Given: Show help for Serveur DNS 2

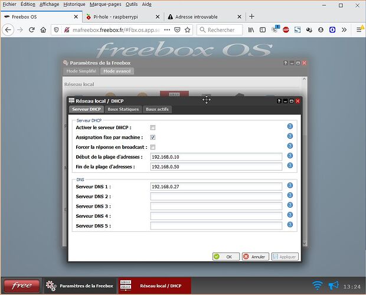Looking at the screenshot, I should coord(290,195).
